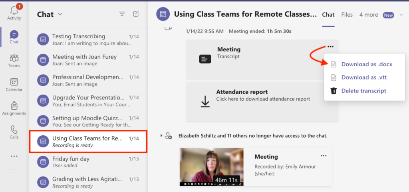Start a new chat with compose icon
This screenshot has width=409, height=192.
pos(136,14)
